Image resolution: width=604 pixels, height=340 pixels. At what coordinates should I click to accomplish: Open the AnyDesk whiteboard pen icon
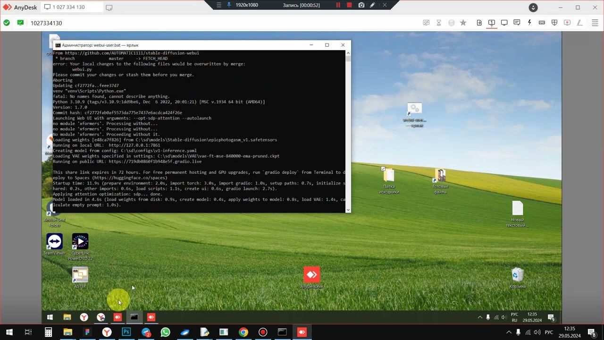click(580, 23)
